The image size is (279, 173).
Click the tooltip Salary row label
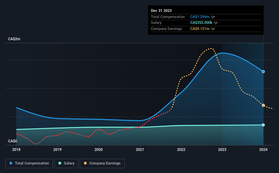click(x=156, y=23)
